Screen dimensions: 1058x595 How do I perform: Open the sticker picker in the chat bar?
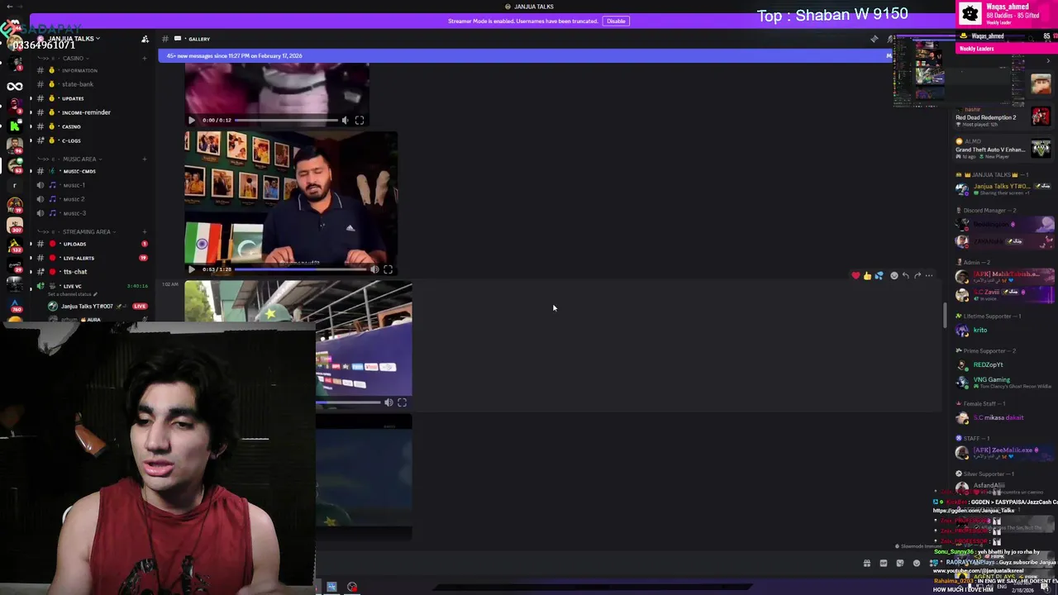click(x=900, y=564)
